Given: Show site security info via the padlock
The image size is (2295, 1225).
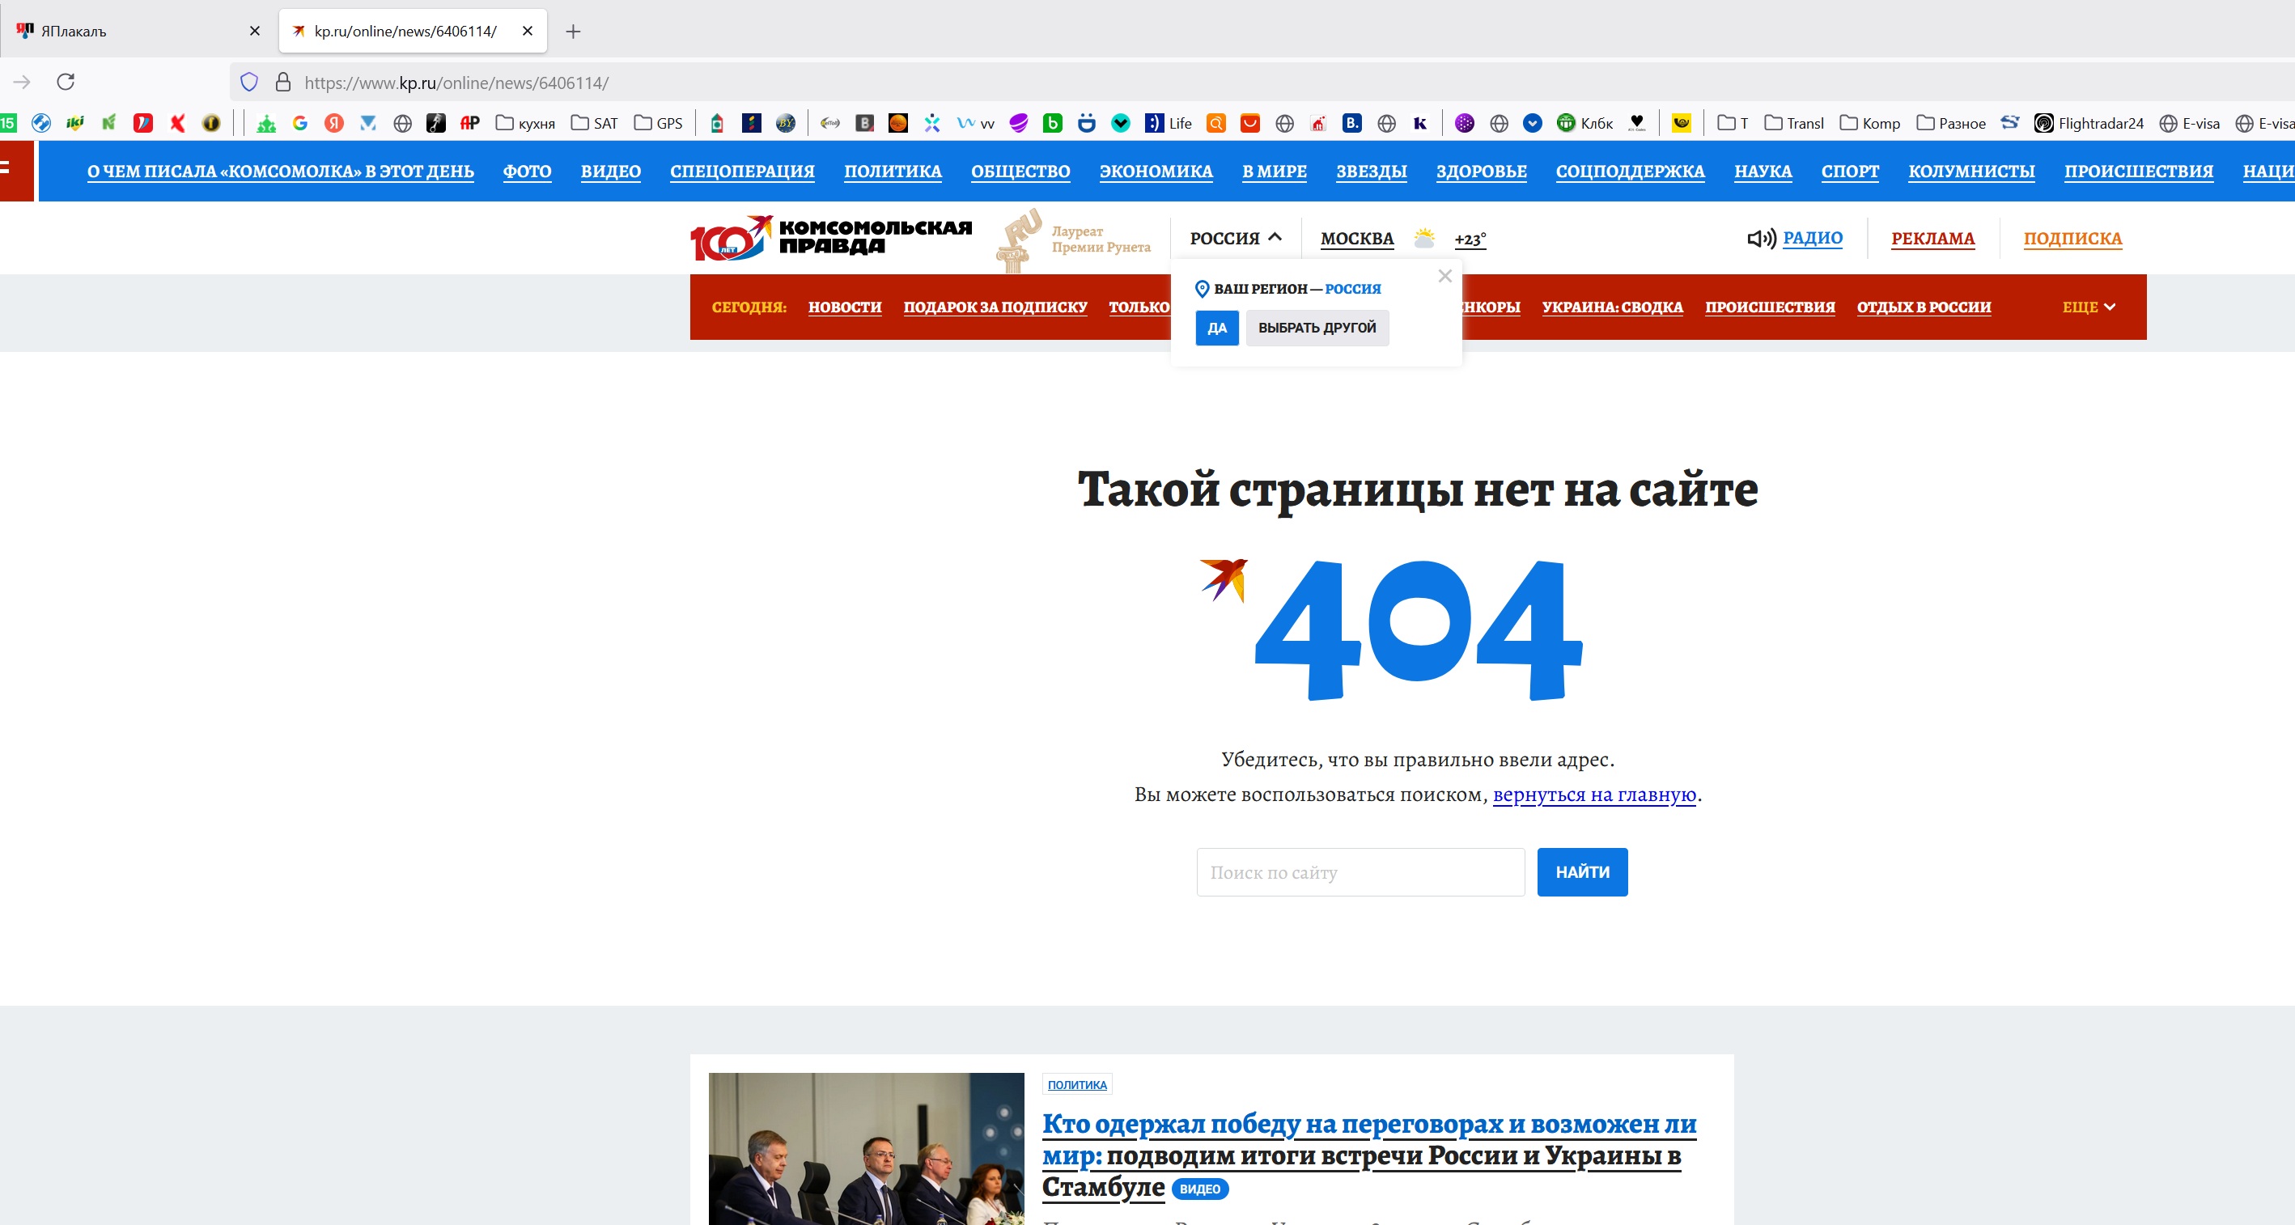Looking at the screenshot, I should [x=283, y=82].
